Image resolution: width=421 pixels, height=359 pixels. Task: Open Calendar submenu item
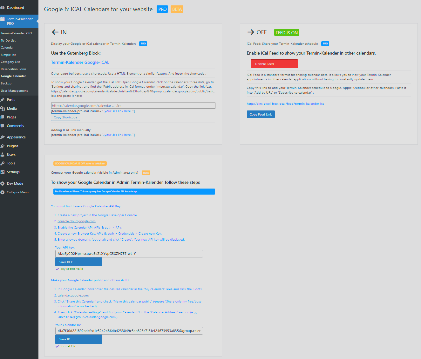coord(7,48)
